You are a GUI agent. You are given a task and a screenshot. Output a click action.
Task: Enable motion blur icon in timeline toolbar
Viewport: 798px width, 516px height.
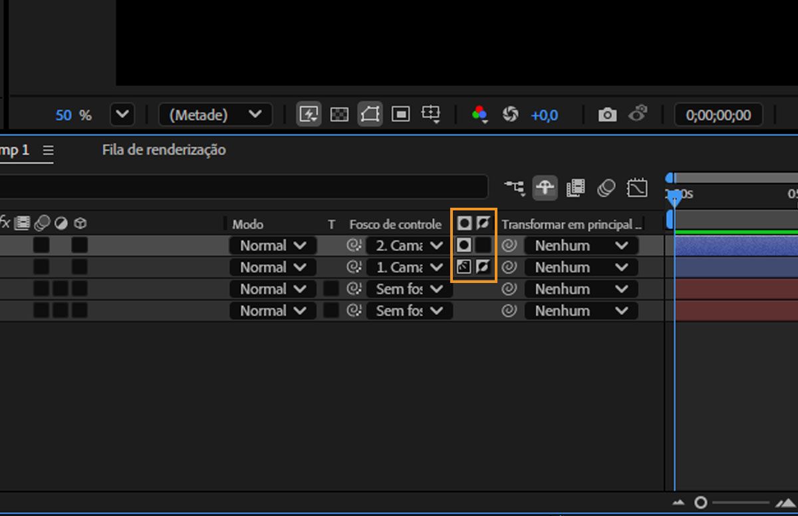coord(606,188)
